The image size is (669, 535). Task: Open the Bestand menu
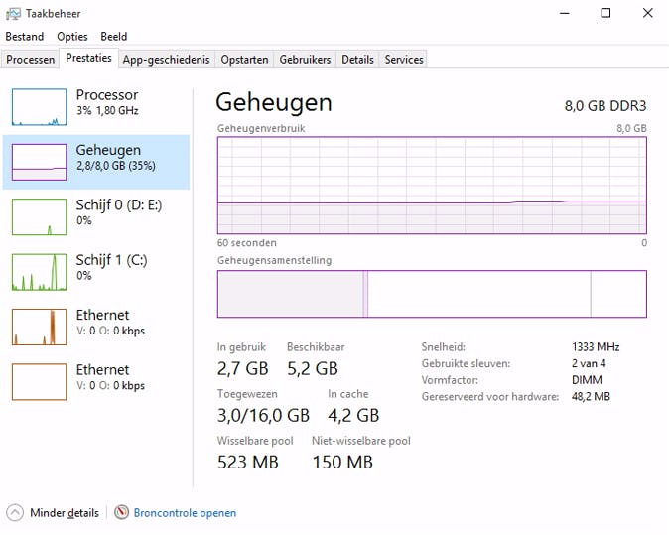[x=25, y=37]
